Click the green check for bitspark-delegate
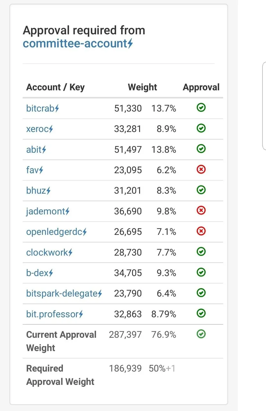The height and width of the screenshot is (411, 266). [x=201, y=293]
